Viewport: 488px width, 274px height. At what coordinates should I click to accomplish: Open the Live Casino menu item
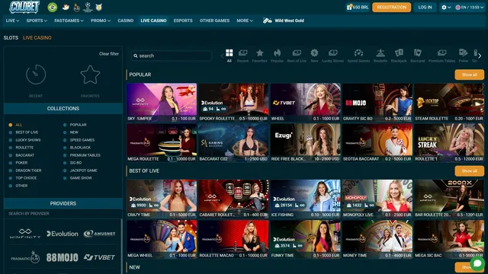[153, 21]
